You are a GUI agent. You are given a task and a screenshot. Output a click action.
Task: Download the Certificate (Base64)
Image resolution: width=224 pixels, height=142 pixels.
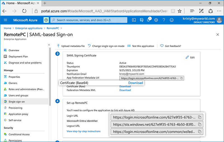click(x=136, y=83)
